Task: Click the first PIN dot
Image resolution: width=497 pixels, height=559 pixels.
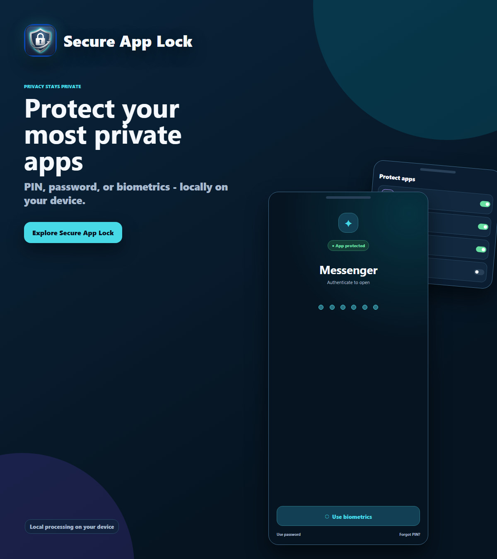Action: pos(321,307)
